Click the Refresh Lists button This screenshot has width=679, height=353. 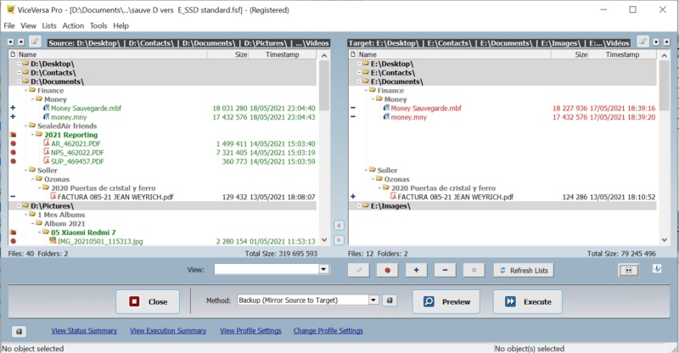[524, 271]
